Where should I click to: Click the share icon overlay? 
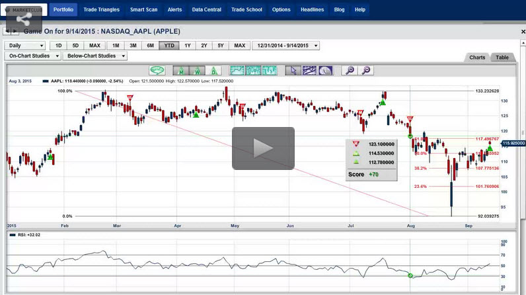click(x=24, y=19)
